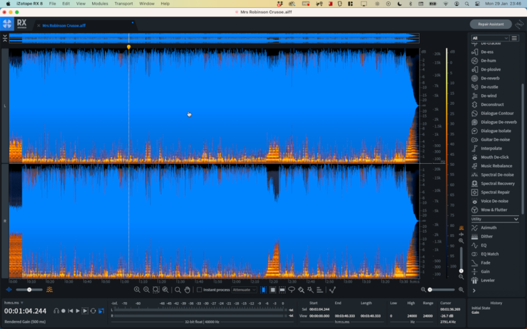
Task: Click the Guitar De-noise module
Action: click(x=496, y=139)
